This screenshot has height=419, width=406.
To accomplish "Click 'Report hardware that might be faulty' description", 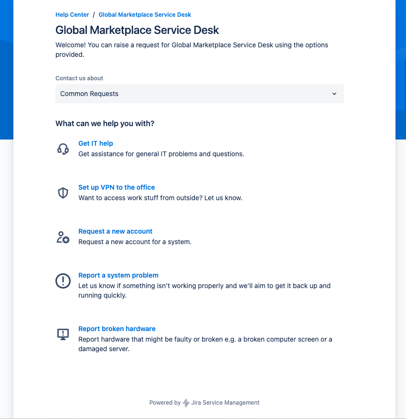I will point(205,344).
